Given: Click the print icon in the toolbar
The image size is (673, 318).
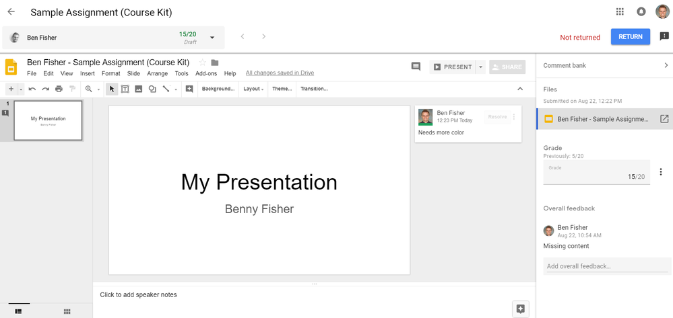Looking at the screenshot, I should pyautogui.click(x=59, y=89).
